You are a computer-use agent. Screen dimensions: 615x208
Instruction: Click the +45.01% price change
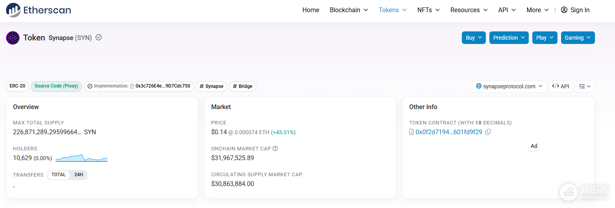click(x=283, y=132)
